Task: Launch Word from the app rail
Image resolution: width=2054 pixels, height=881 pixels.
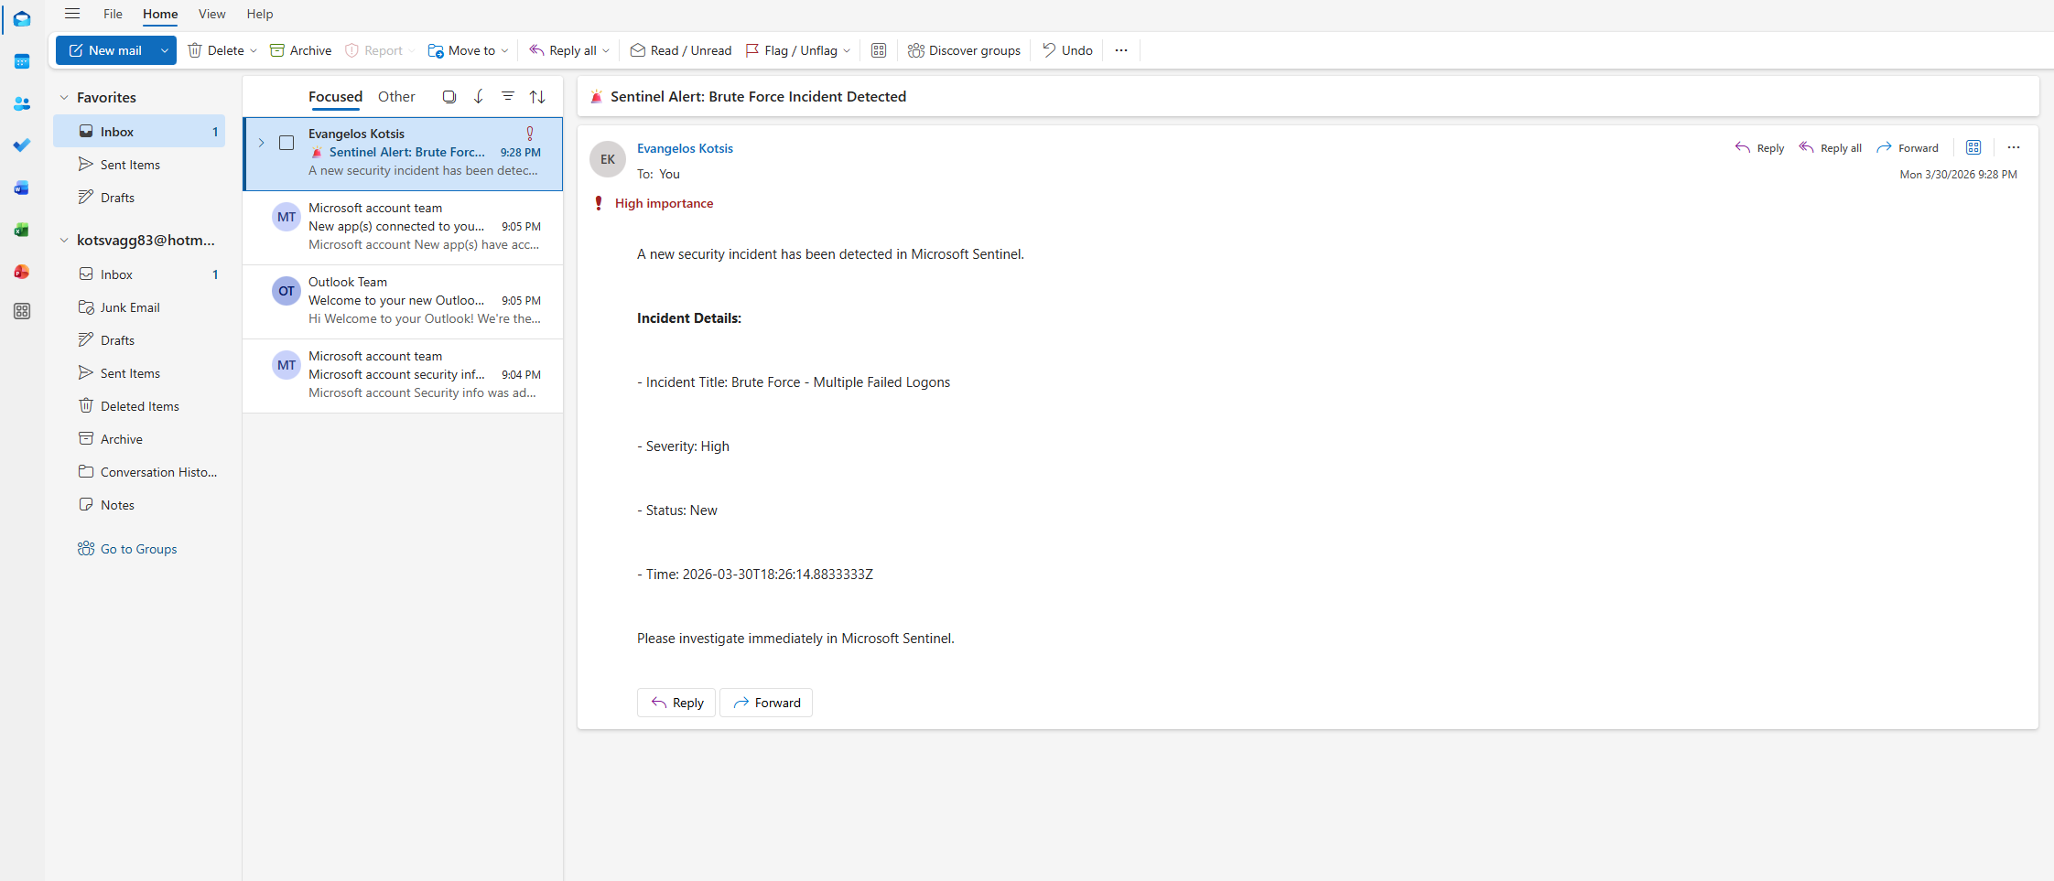Action: point(22,188)
